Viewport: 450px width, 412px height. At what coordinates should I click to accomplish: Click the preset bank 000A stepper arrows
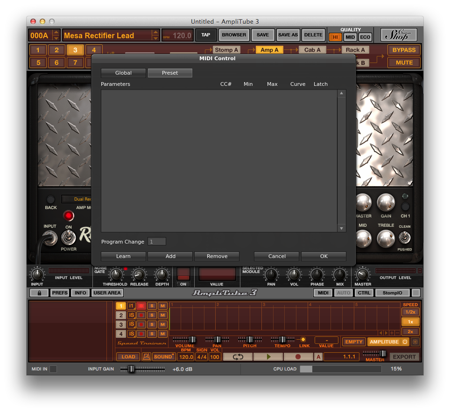click(56, 35)
